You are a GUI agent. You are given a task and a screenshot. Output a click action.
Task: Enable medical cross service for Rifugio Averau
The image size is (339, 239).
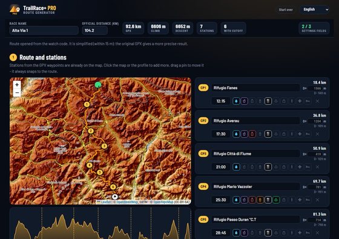[x=300, y=134]
